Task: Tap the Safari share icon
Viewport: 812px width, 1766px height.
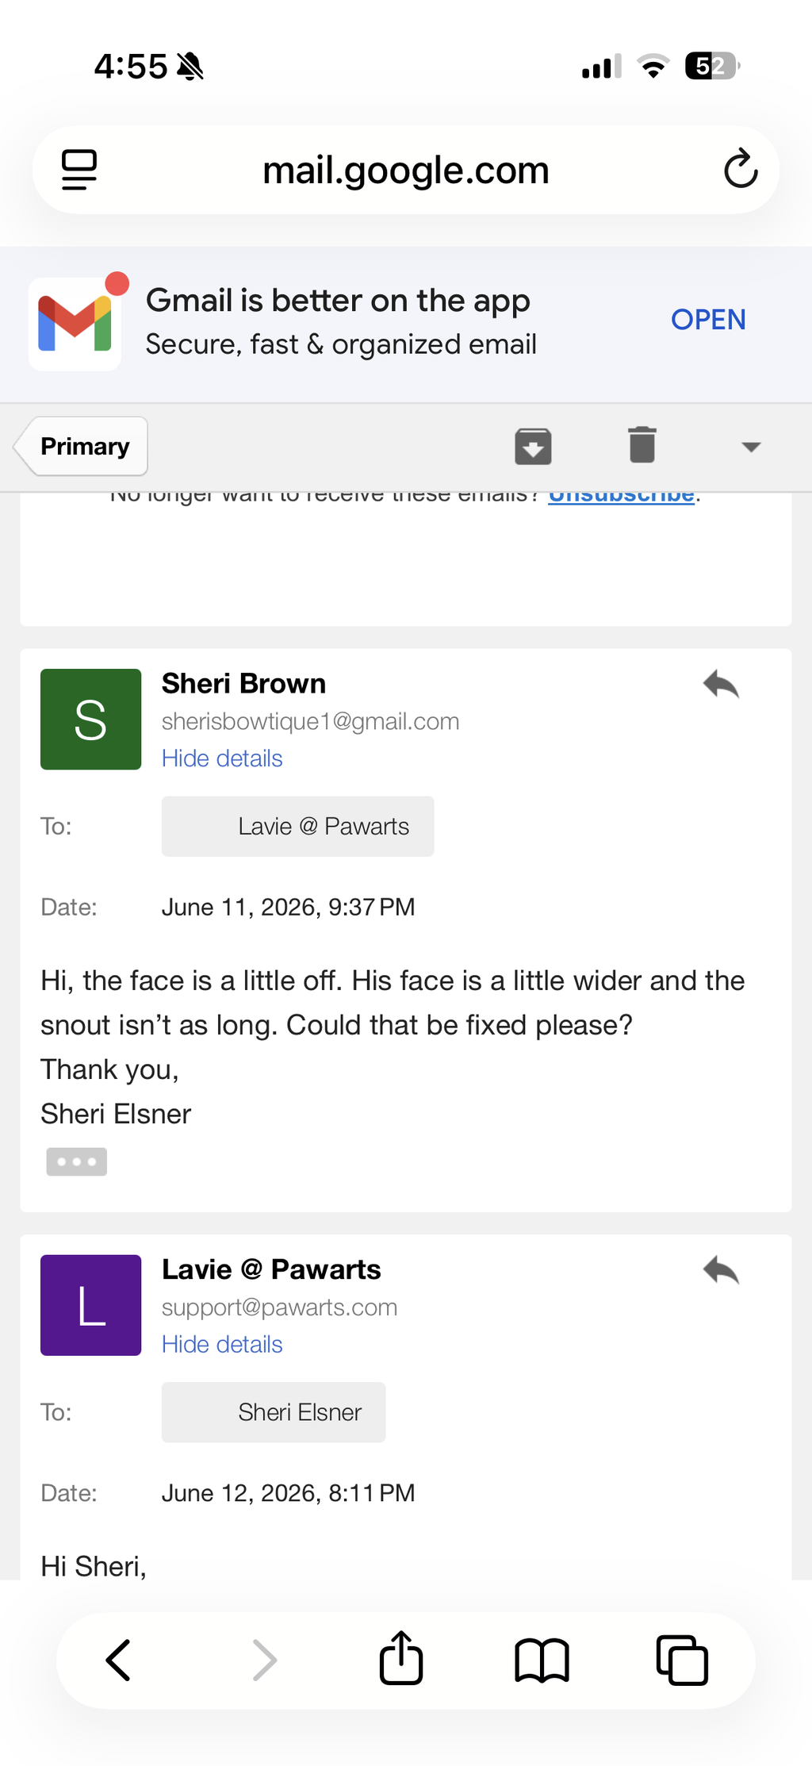Action: coord(401,1658)
